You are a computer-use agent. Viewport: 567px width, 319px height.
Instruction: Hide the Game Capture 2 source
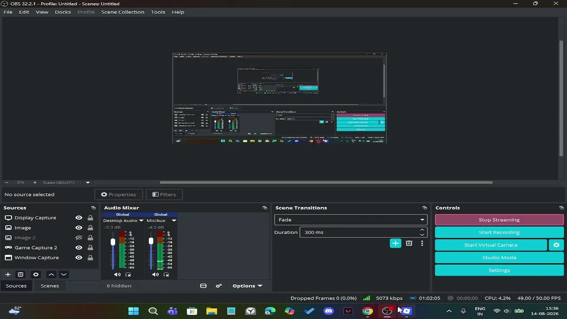(78, 248)
